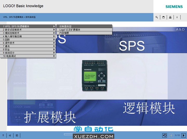This screenshot has width=187, height=139.
Task: Choose submenu entry Logo! 以及扩展模块
Action: coord(84,30)
